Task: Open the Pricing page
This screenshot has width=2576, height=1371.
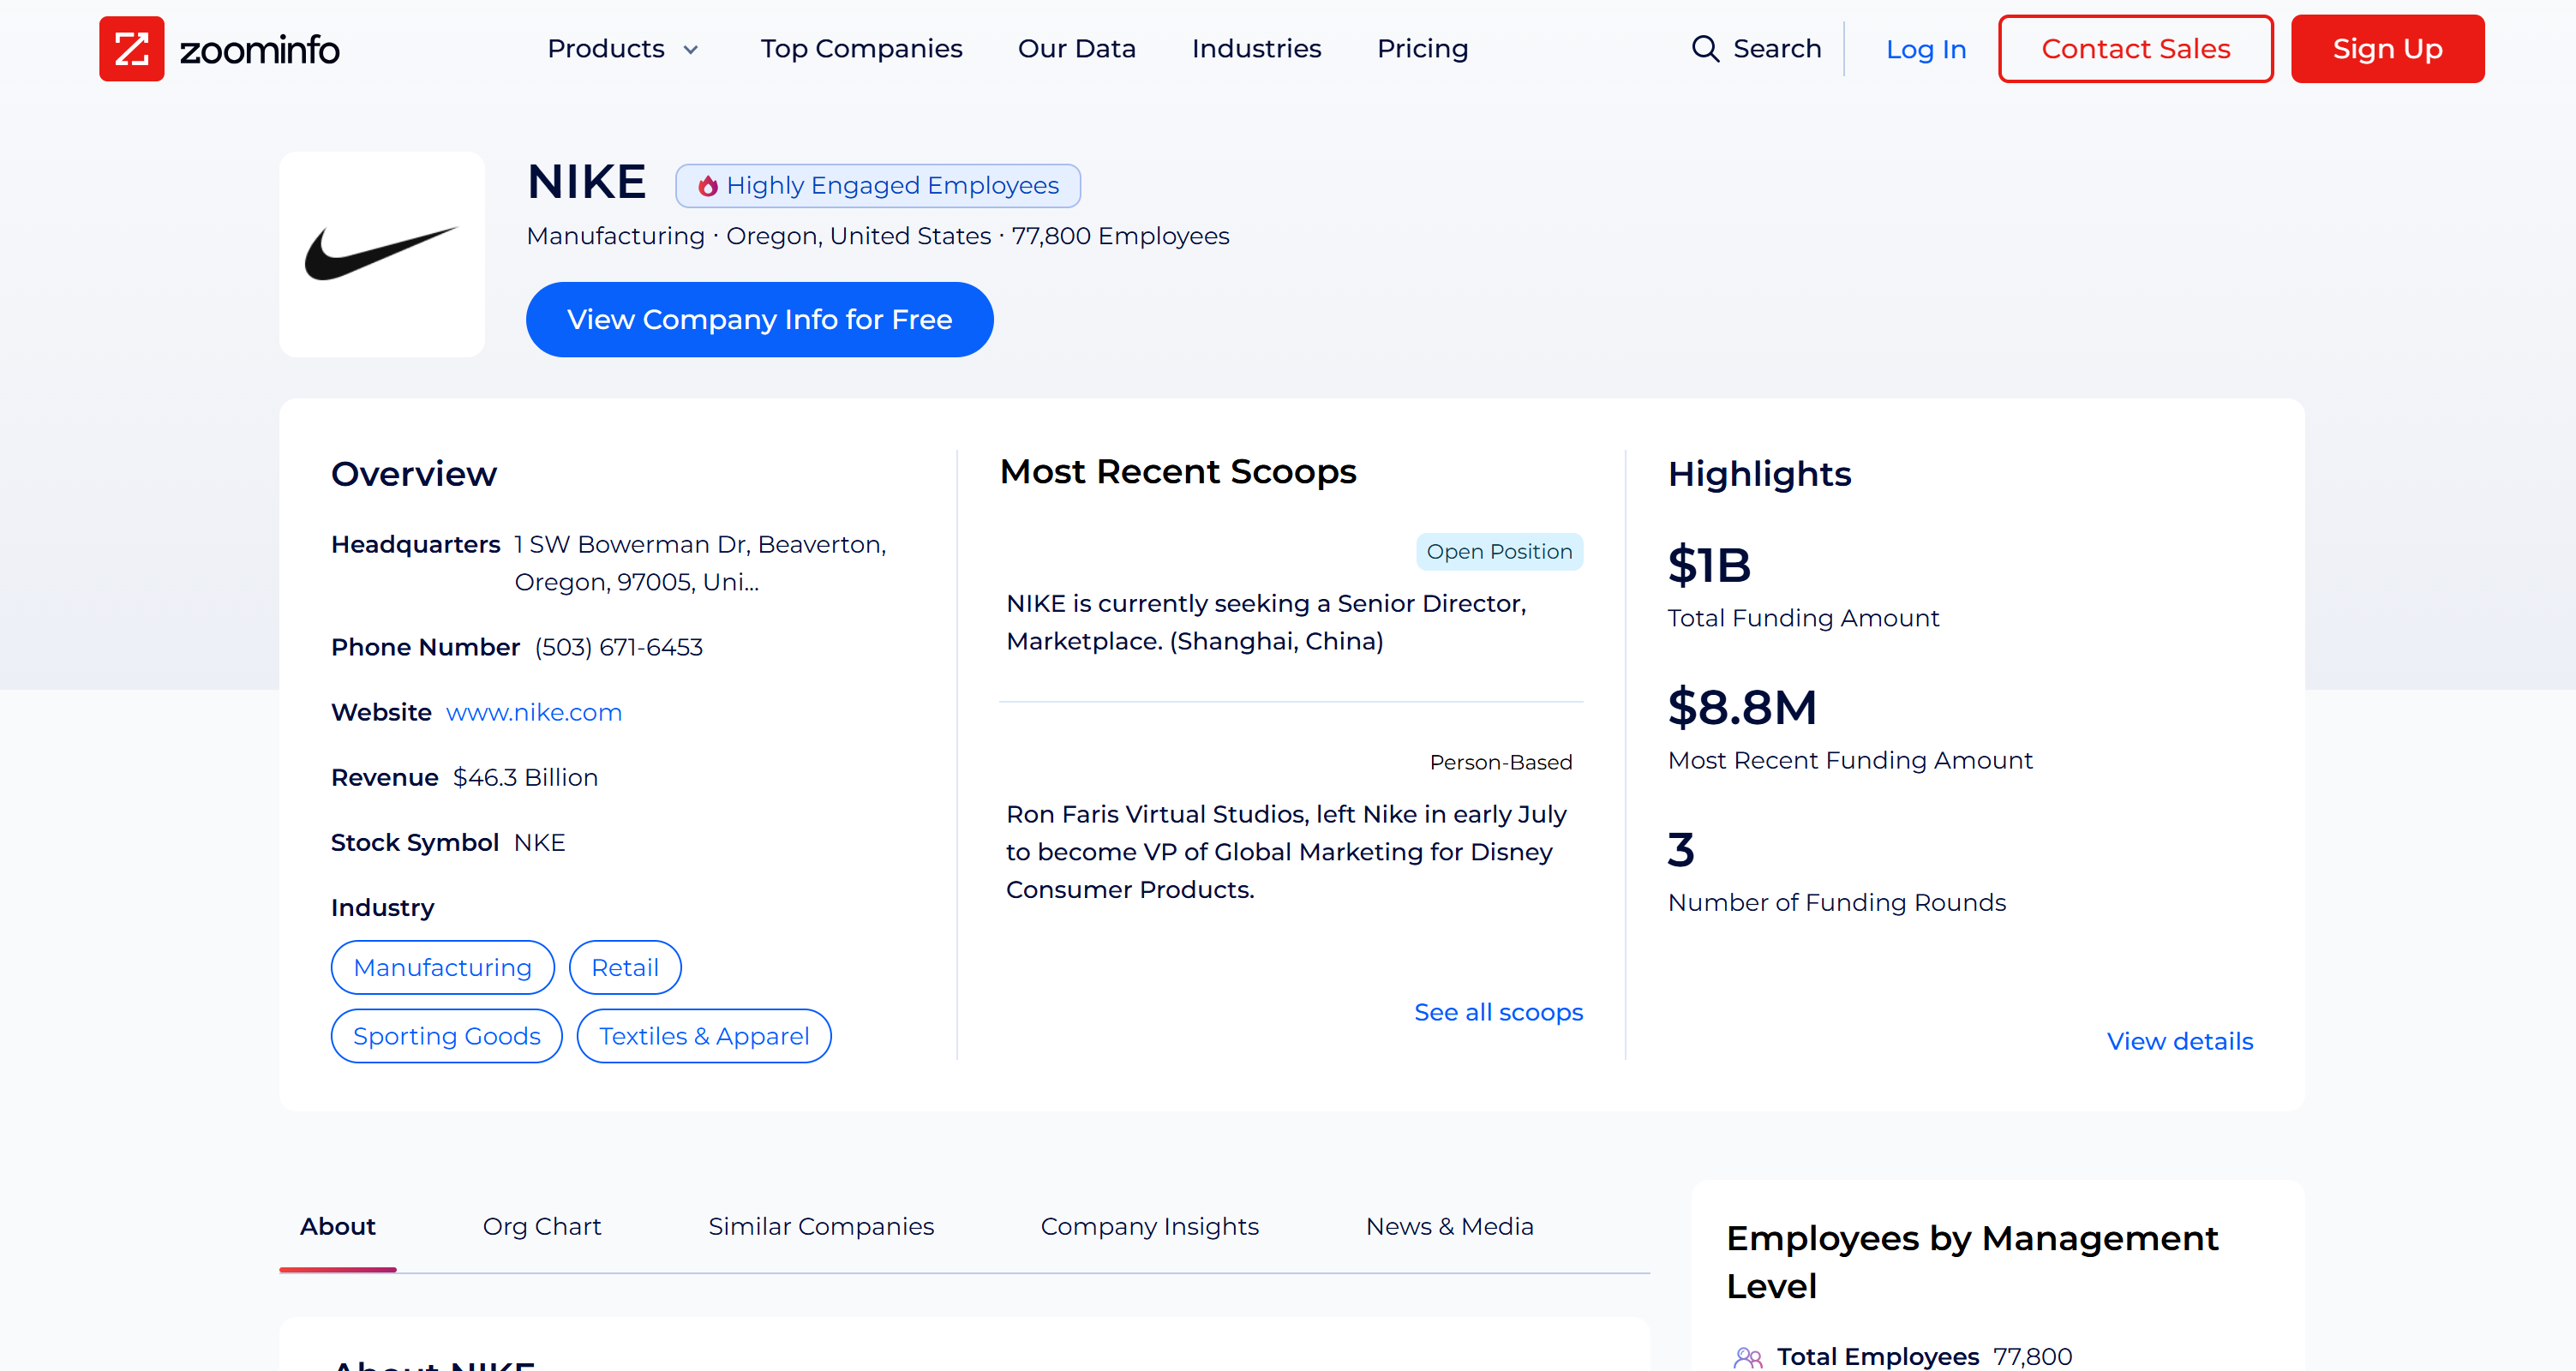Action: point(1422,48)
